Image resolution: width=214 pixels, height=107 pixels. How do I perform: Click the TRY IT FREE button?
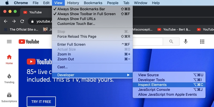(x=41, y=102)
